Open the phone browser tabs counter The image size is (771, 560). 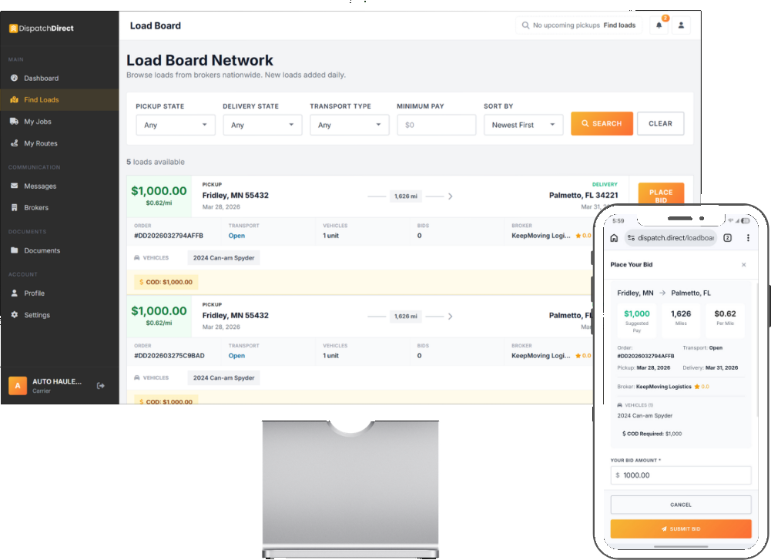pyautogui.click(x=728, y=238)
